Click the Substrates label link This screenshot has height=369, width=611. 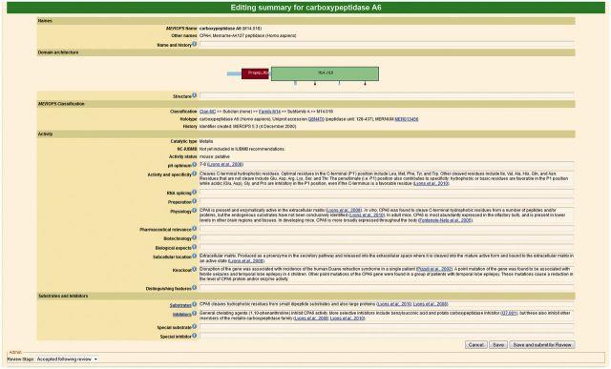(180, 305)
